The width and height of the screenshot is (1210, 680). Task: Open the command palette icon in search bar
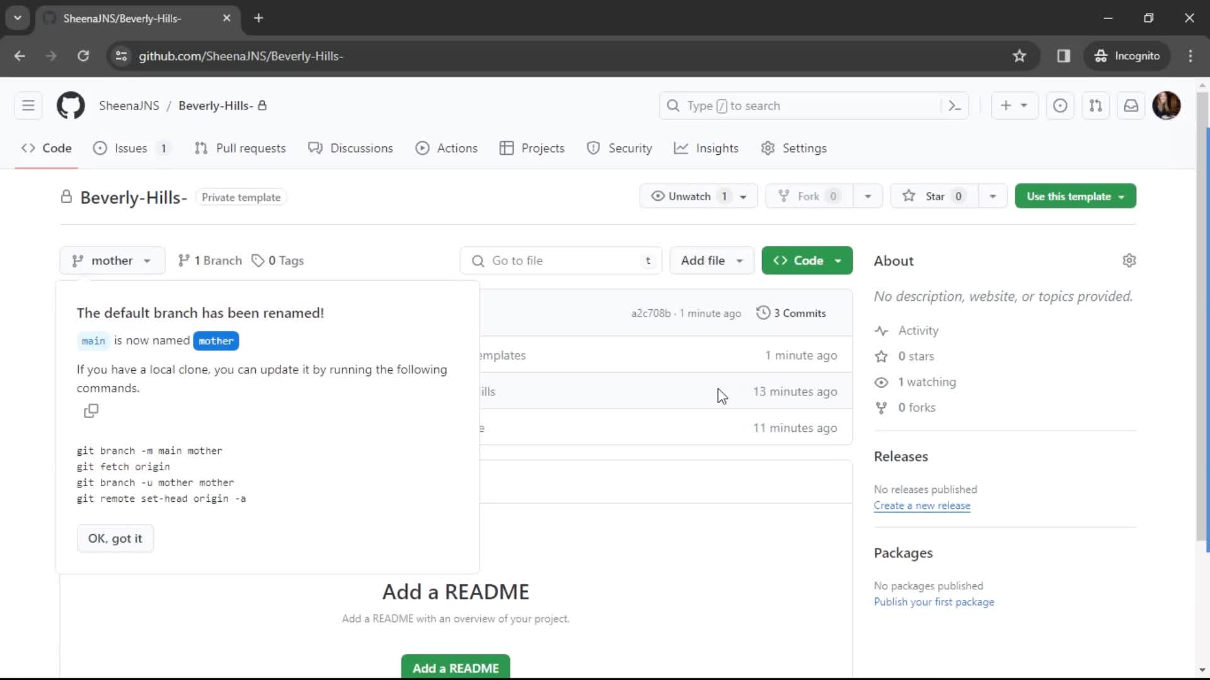coord(955,106)
